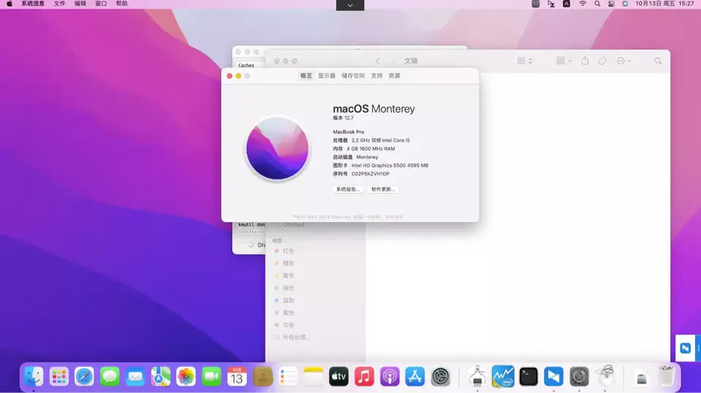Screen dimensions: 701x393
Task: Open Music from the Dock
Action: click(364, 376)
